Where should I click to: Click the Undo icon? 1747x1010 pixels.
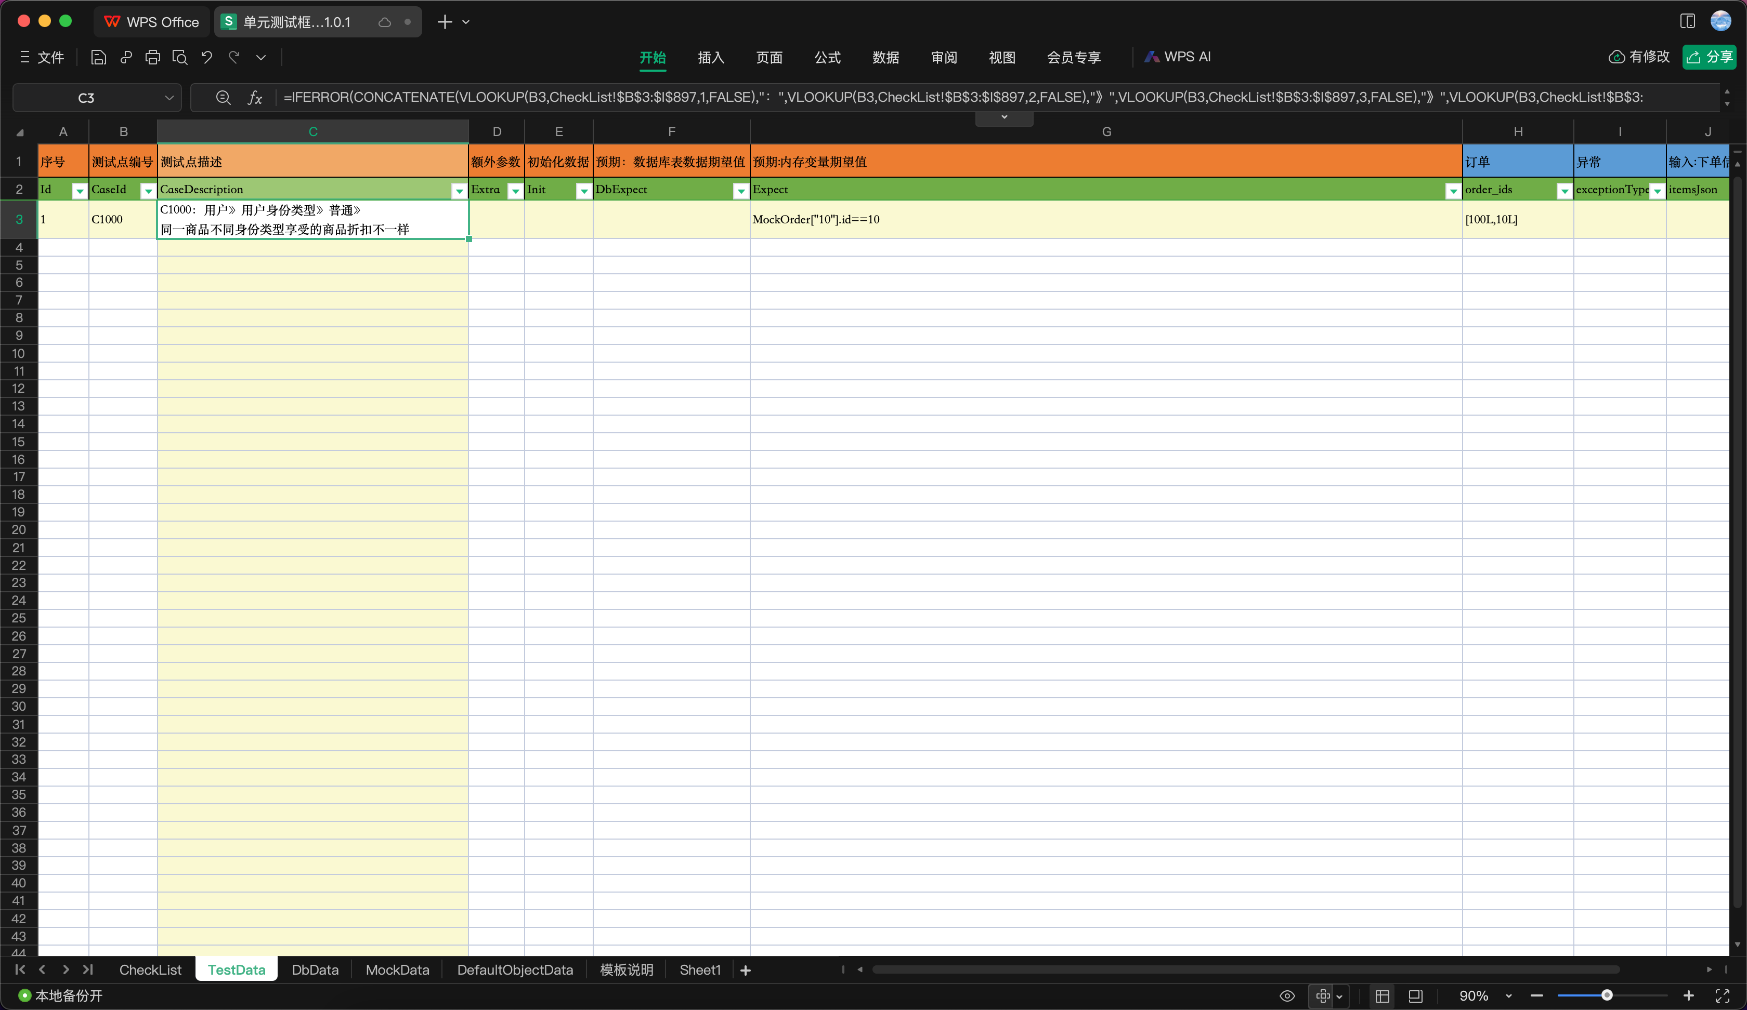coord(206,58)
